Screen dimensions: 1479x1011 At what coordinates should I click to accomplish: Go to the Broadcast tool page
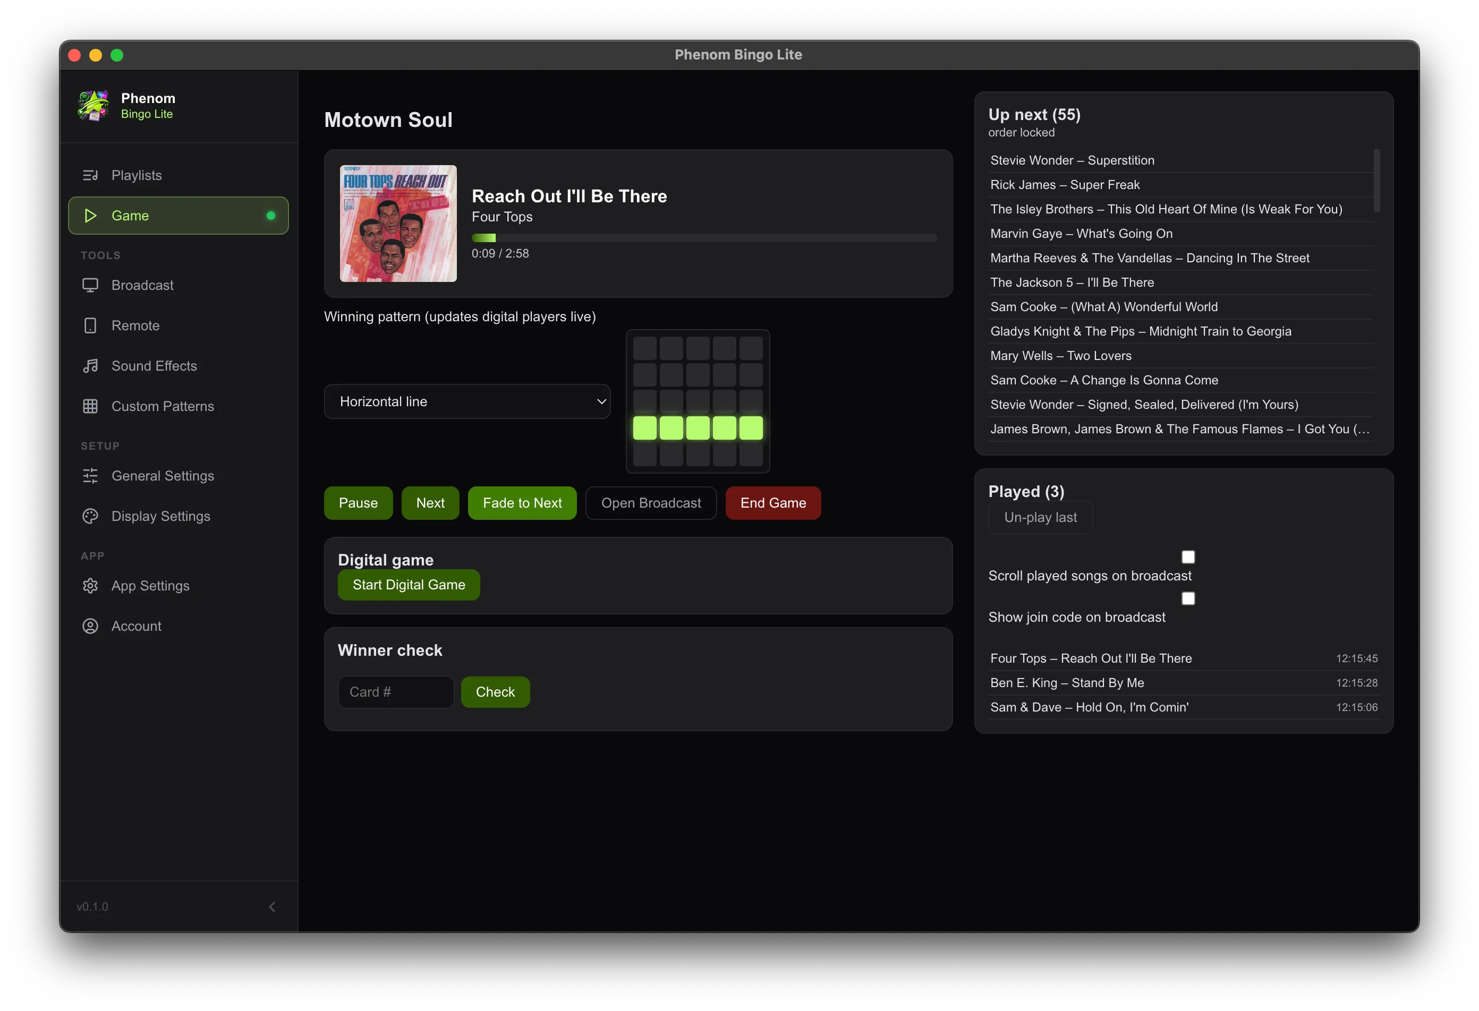tap(178, 285)
